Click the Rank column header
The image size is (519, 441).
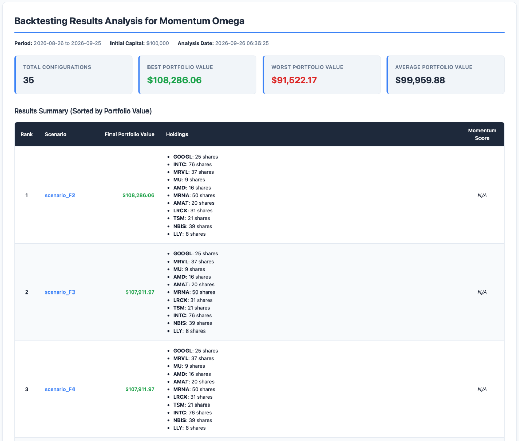click(x=26, y=134)
